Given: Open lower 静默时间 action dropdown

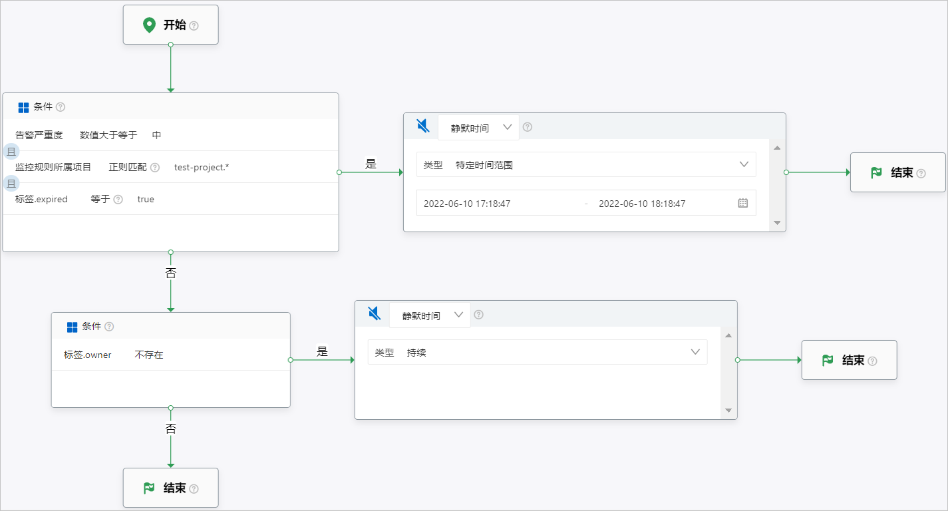Looking at the screenshot, I should [x=430, y=315].
